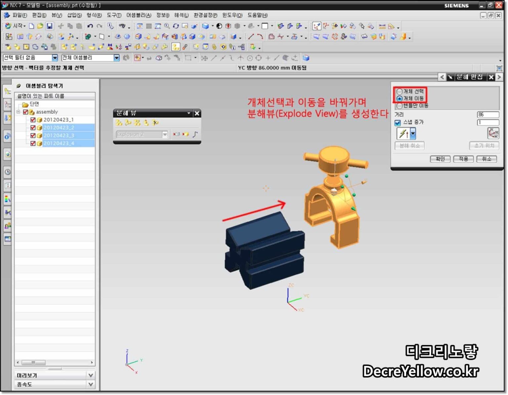Screen dimensions: 508x395
Task: Click the Show Component icon in 분해 뷰
Action: click(x=186, y=134)
